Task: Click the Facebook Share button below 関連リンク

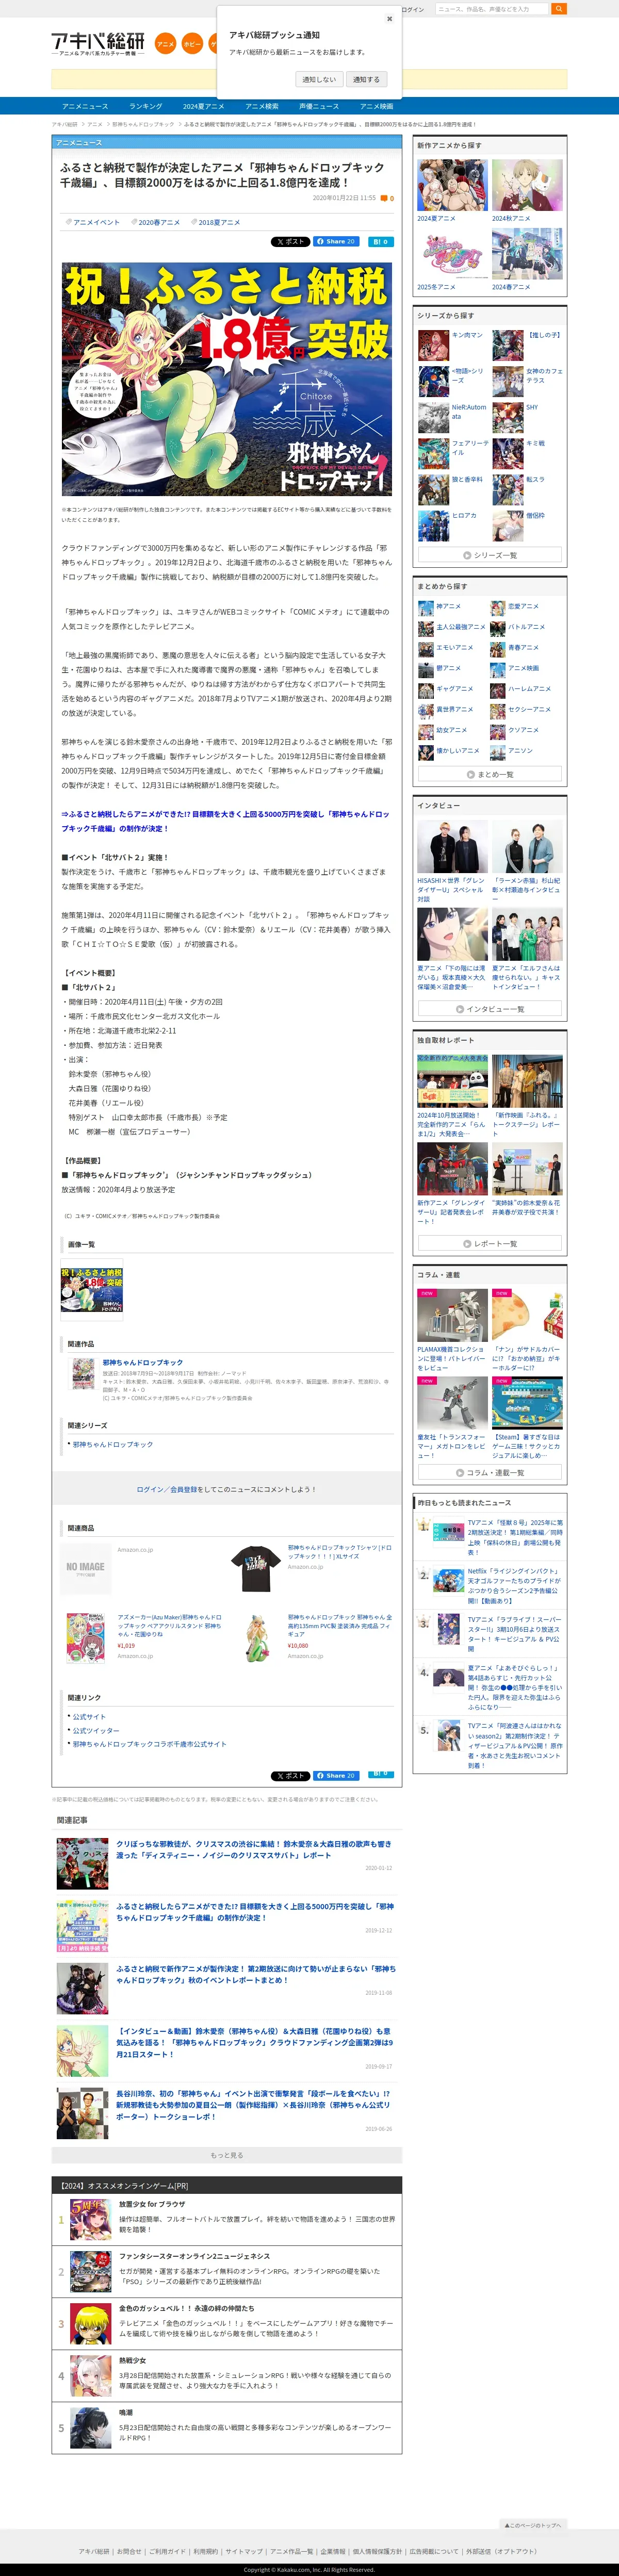Action: tap(335, 1776)
